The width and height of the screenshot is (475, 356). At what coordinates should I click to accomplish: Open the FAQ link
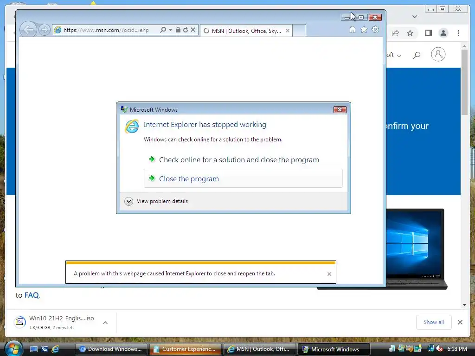[32, 295]
